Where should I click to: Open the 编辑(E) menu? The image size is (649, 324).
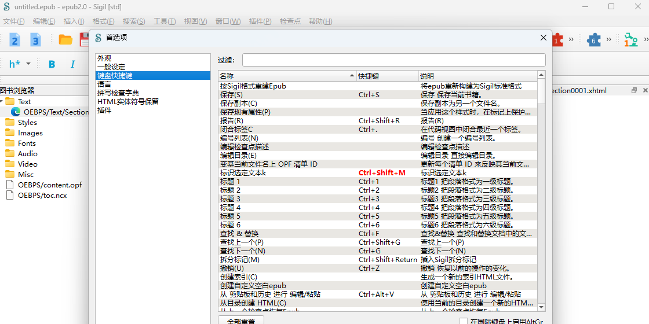click(x=44, y=21)
